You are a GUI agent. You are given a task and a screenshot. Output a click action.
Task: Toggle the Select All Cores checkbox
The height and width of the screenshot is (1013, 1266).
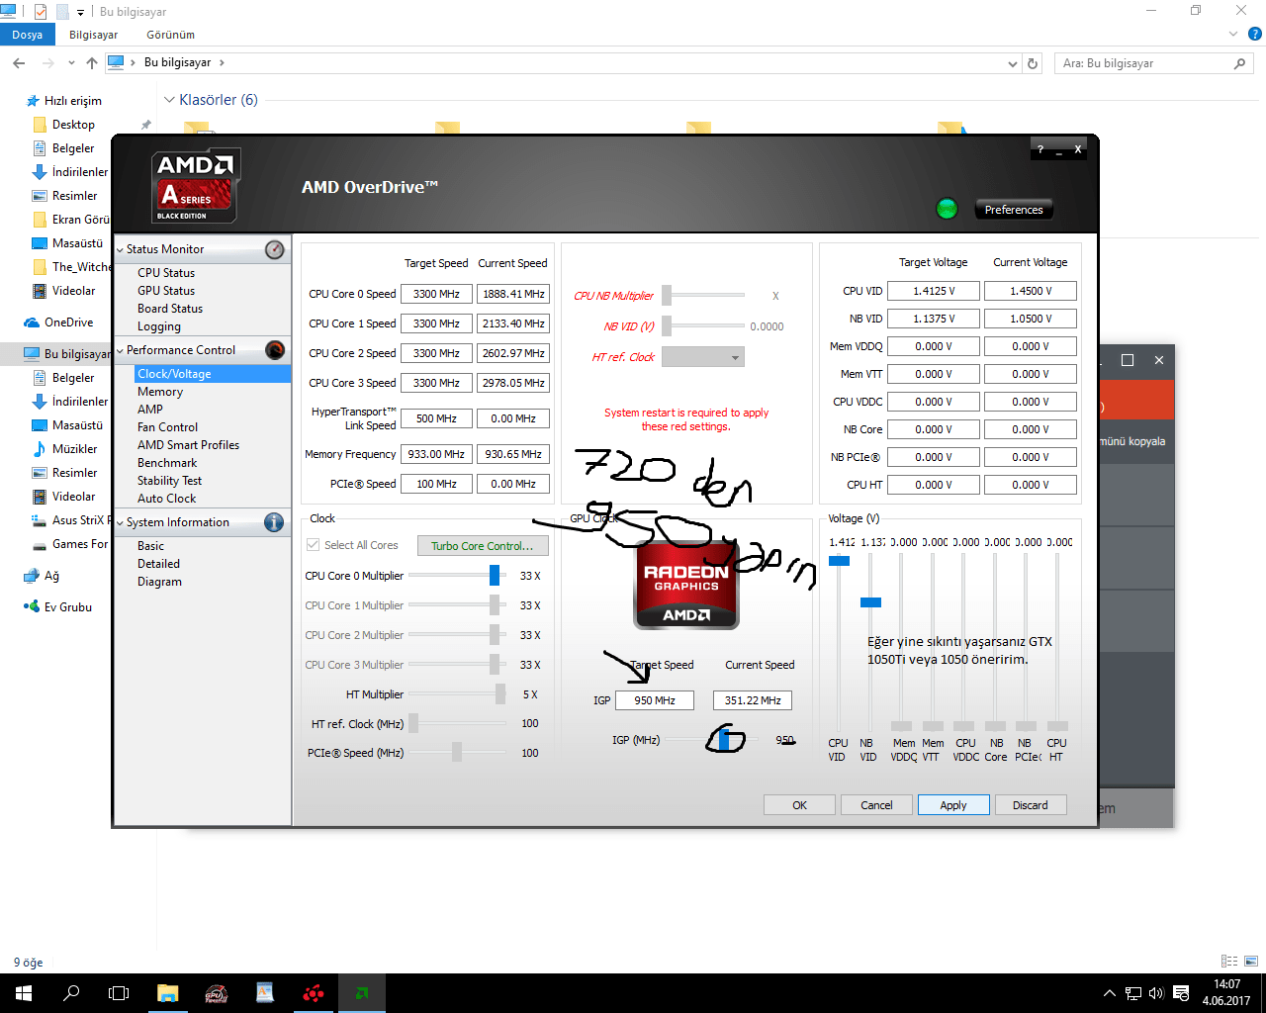coord(314,545)
